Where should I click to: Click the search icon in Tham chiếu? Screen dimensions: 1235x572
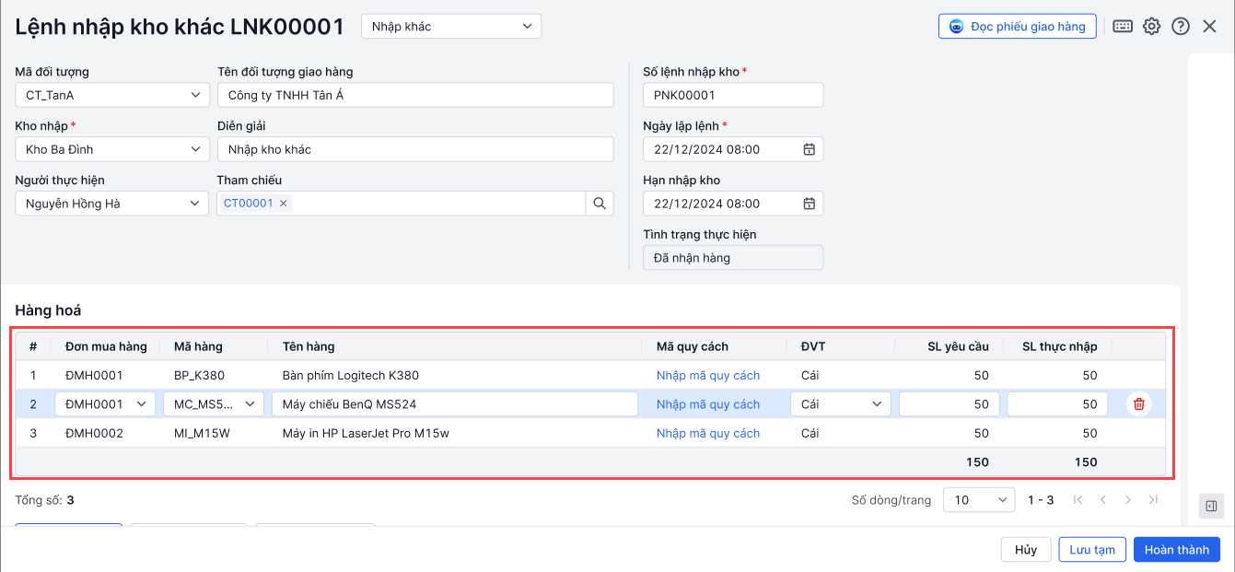(600, 204)
